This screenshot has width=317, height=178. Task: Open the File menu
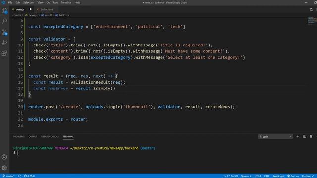pyautogui.click(x=10, y=3)
